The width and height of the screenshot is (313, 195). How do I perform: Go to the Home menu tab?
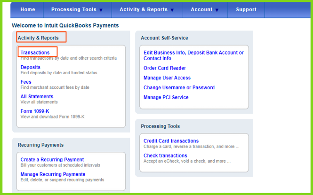pyautogui.click(x=28, y=9)
